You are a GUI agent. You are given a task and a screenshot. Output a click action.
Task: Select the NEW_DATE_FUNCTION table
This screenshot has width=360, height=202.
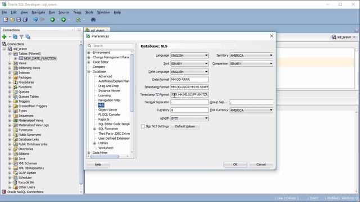(x=40, y=58)
